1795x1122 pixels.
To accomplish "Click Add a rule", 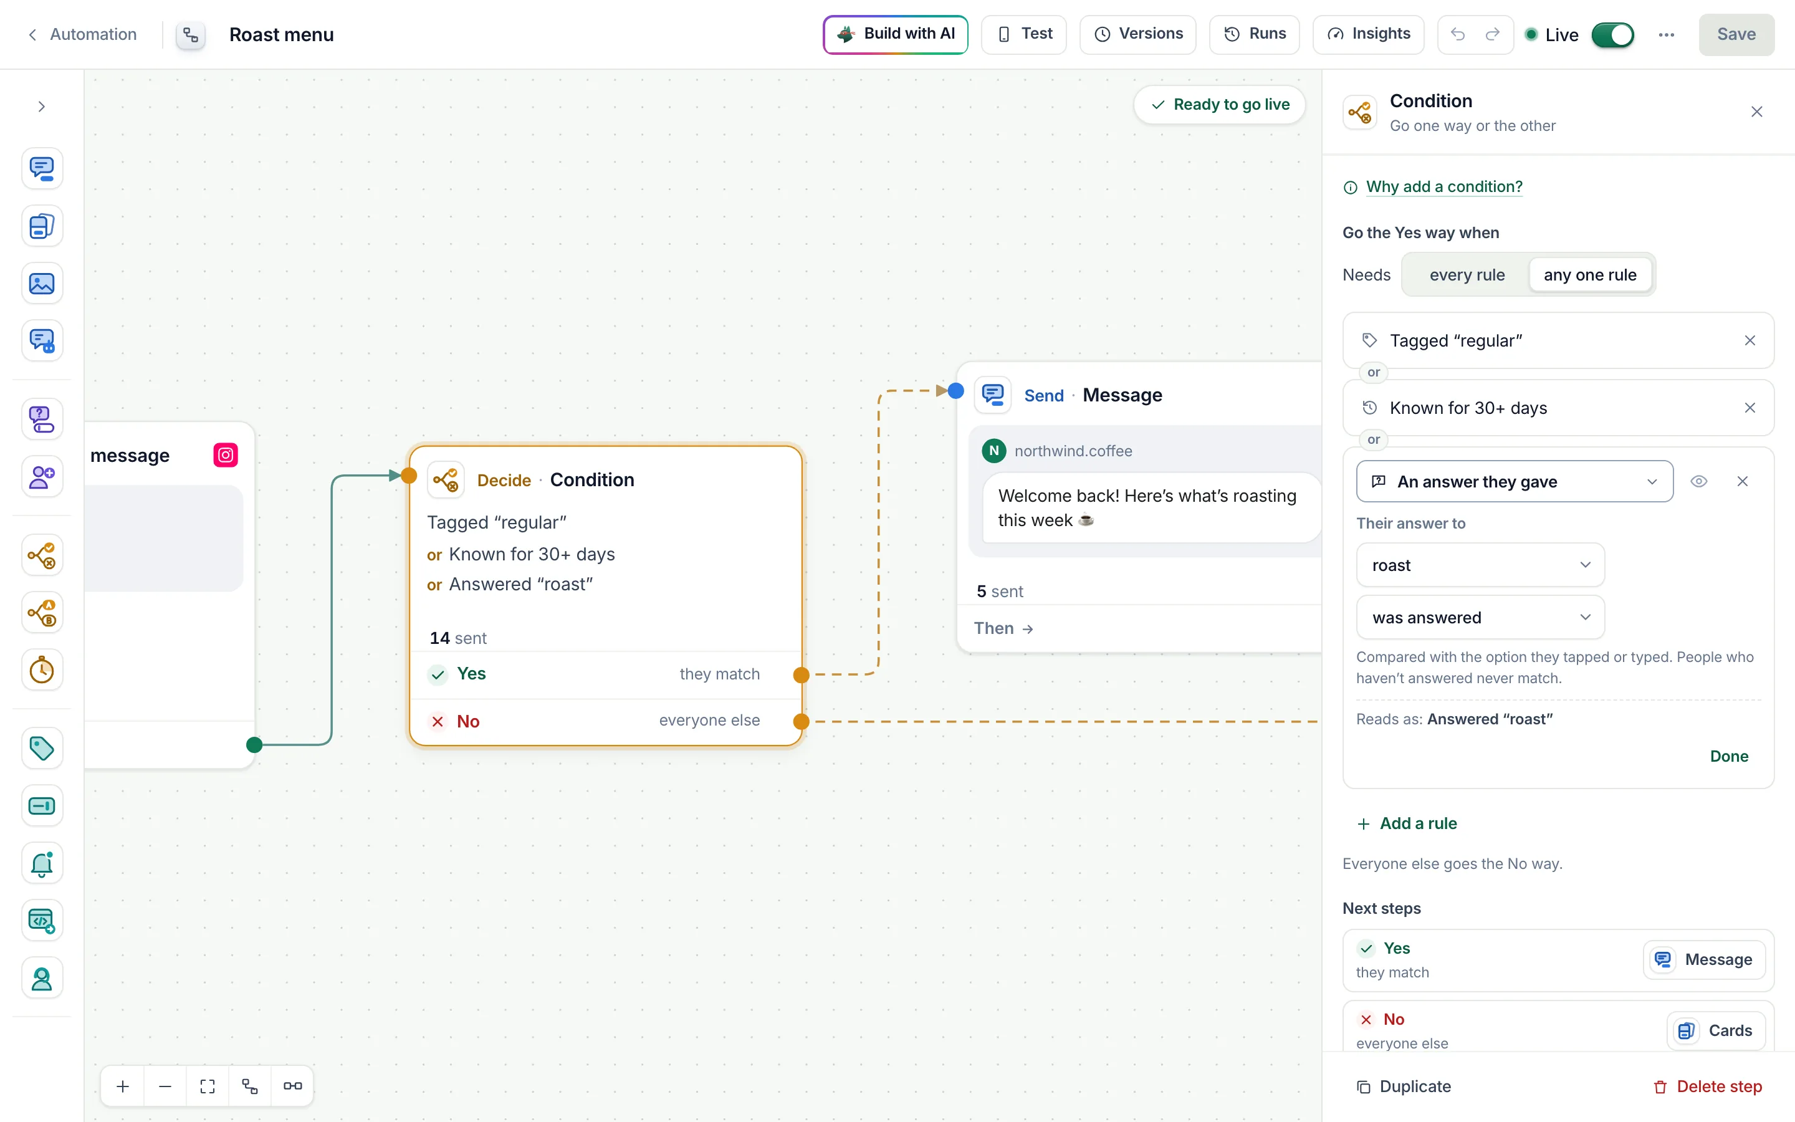I will [1407, 823].
